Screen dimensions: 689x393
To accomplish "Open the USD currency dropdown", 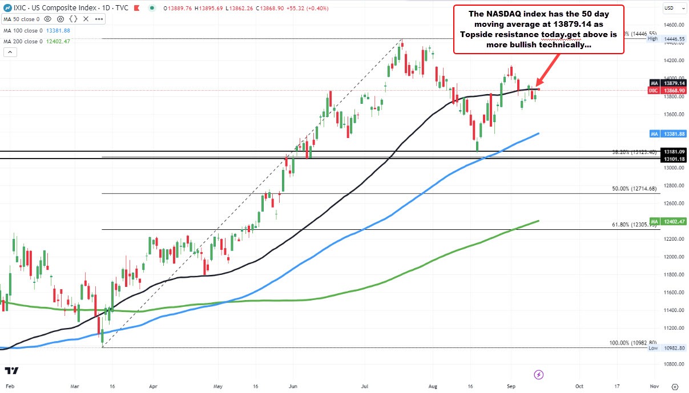I will pyautogui.click(x=674, y=8).
